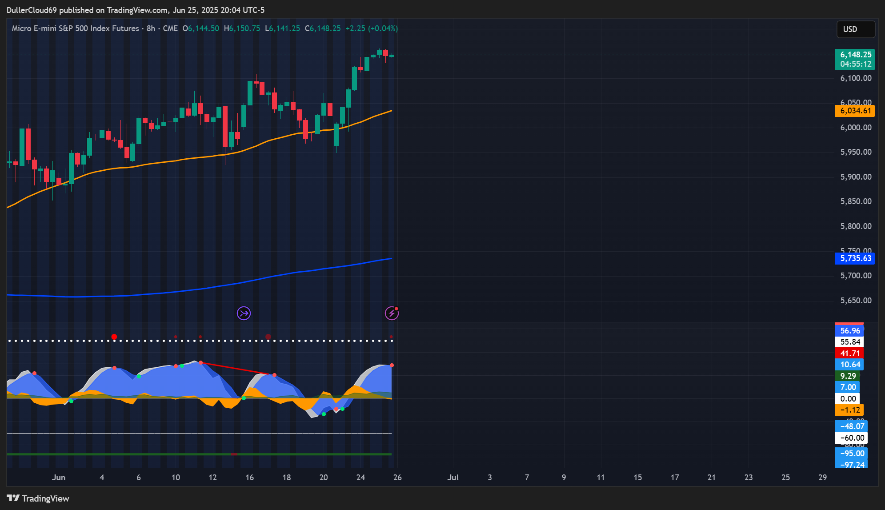Click the DullerCloud69 publisher caption text
885x510 pixels.
(136, 10)
